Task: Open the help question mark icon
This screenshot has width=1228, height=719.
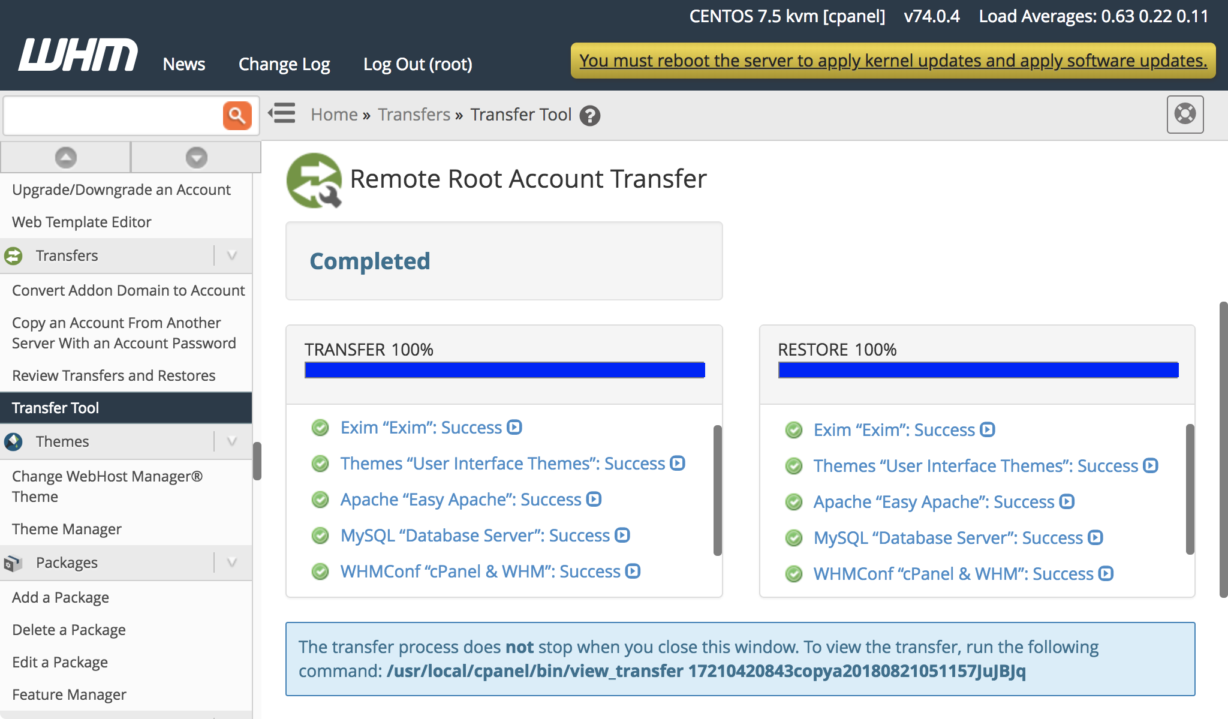Action: pos(590,116)
